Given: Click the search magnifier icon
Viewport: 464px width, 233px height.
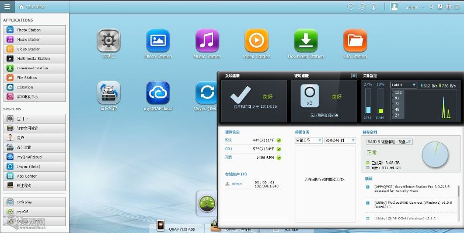Looking at the screenshot, I should point(431,7).
